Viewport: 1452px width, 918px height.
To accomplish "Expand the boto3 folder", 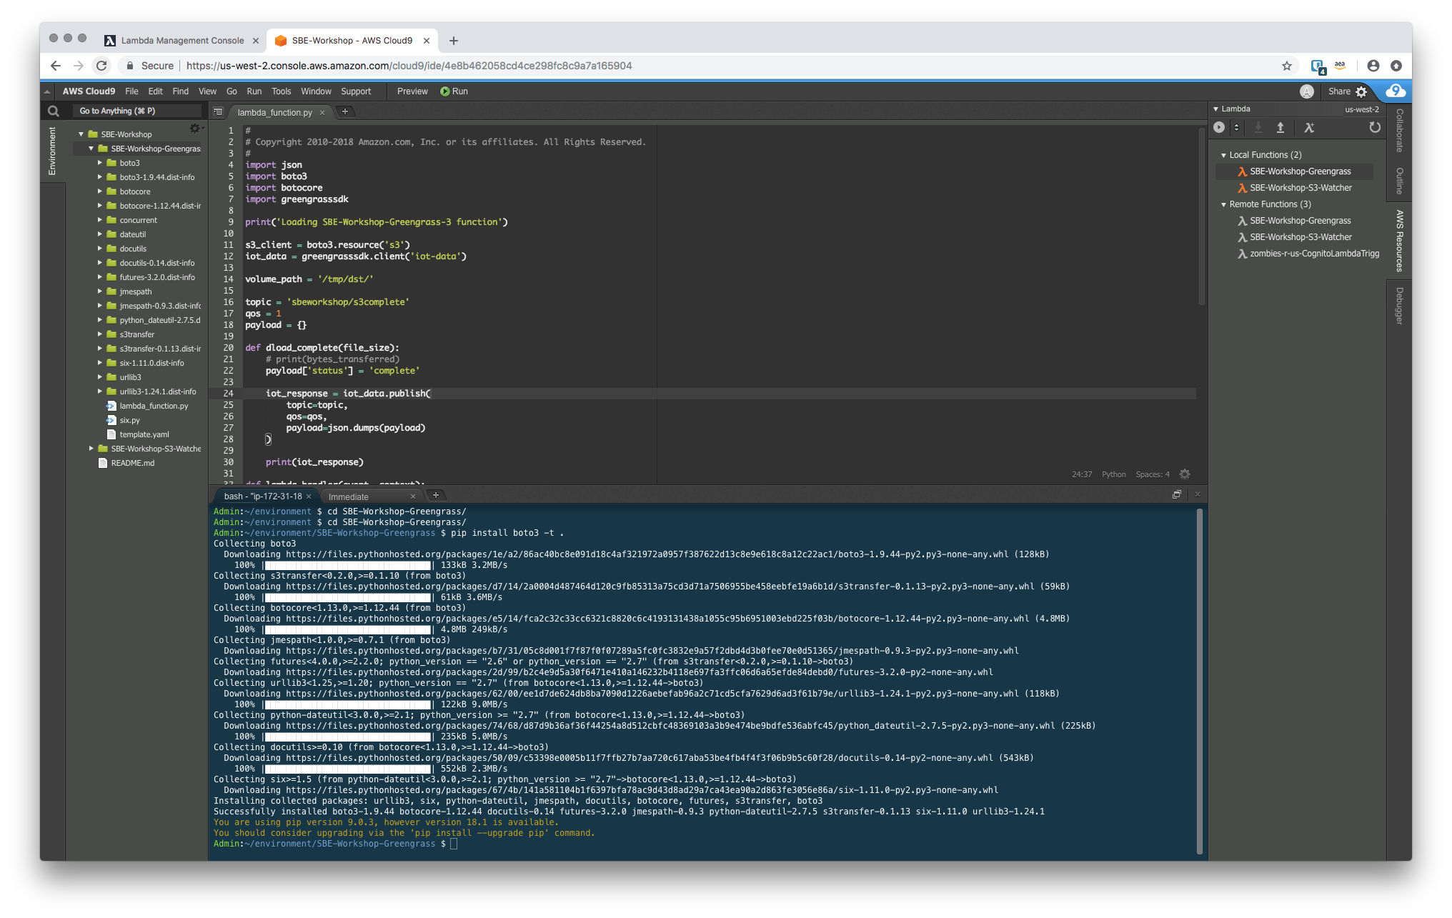I will pyautogui.click(x=99, y=163).
